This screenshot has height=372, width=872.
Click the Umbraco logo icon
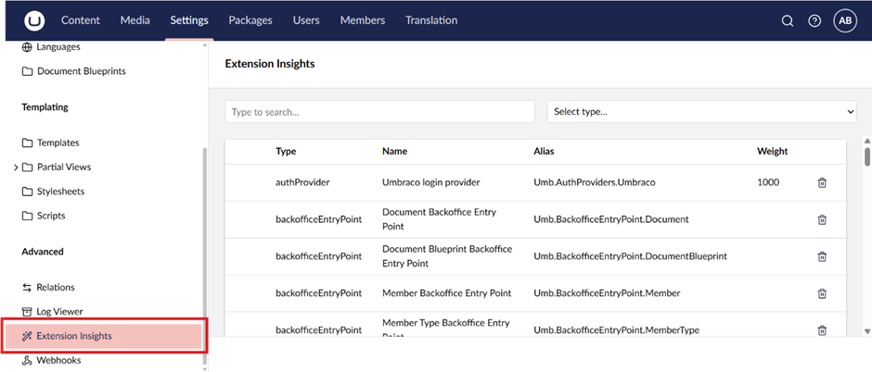tap(34, 20)
